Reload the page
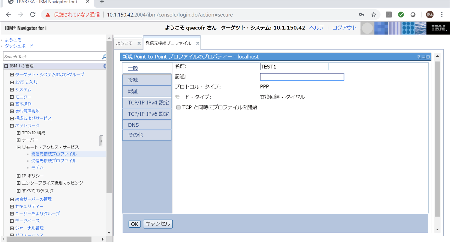The width and height of the screenshot is (450, 242). [x=33, y=14]
